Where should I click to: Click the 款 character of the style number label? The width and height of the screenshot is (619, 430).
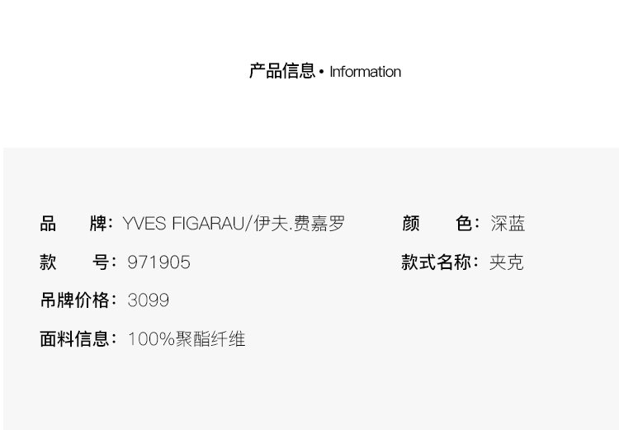[x=48, y=262]
